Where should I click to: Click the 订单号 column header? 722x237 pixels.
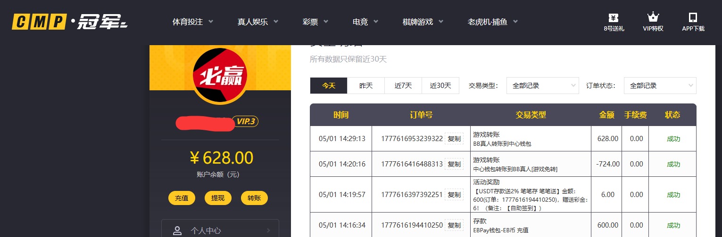coord(421,115)
